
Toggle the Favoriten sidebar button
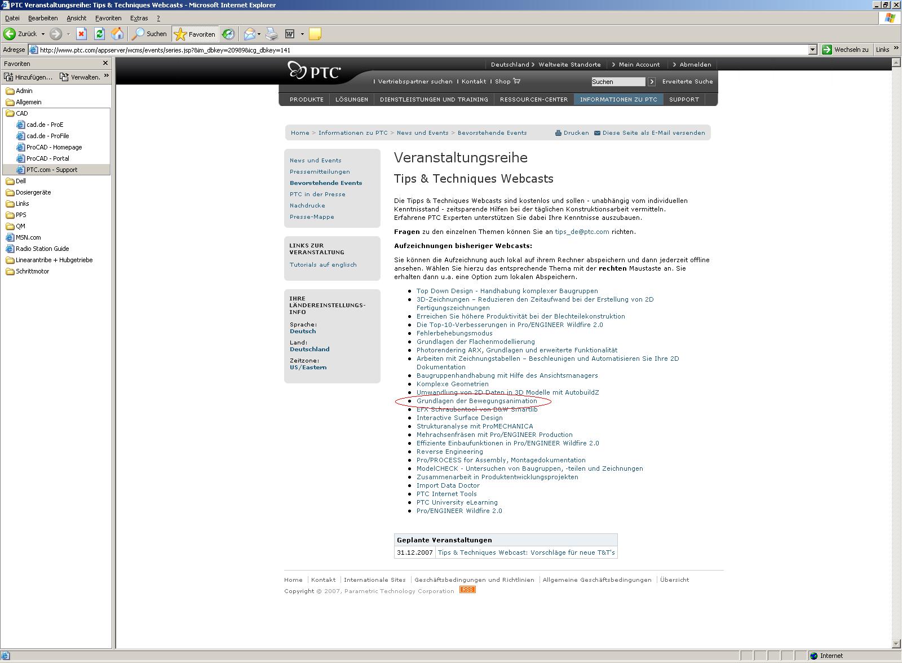[x=194, y=34]
